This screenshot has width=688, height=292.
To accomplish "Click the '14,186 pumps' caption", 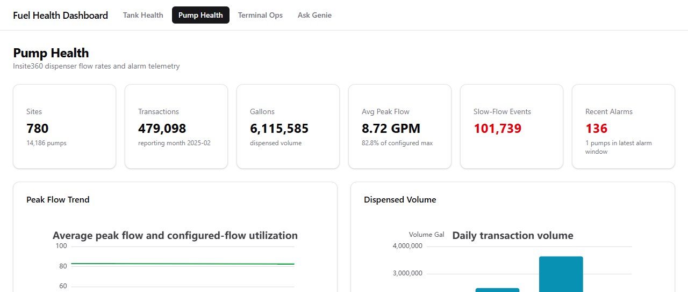I will (x=46, y=143).
